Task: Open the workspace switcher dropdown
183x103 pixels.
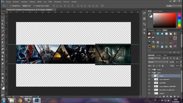Action: tap(174, 6)
